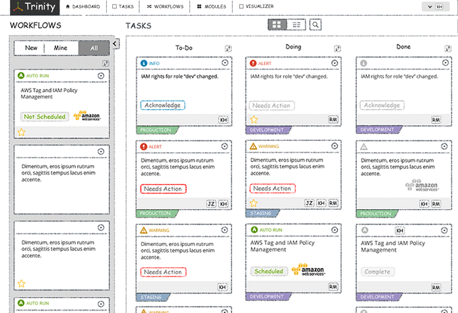Viewport: 458px width, 313px height.
Task: Open the Dashboard tab
Action: (83, 7)
